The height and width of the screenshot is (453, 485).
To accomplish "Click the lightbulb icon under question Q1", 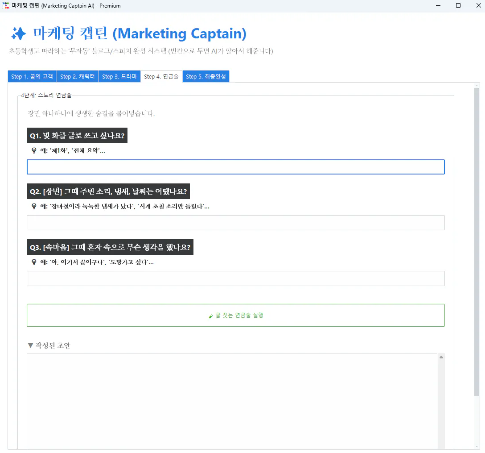I will 34,150.
